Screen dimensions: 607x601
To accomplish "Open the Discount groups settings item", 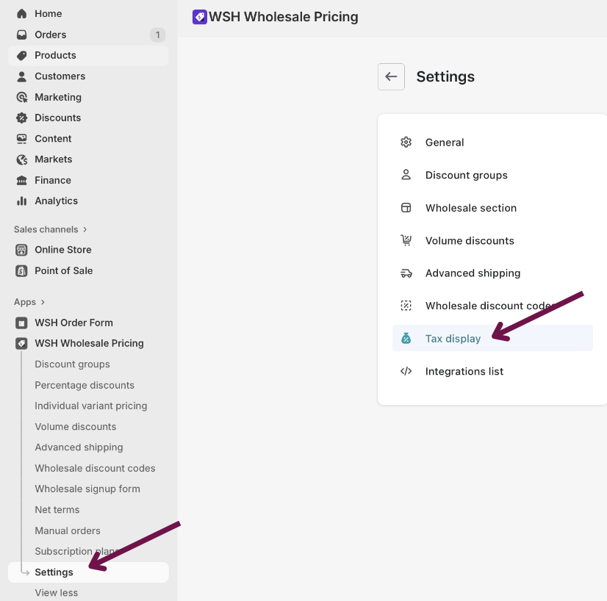I will pyautogui.click(x=466, y=175).
